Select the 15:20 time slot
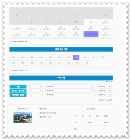Screen dimensions: 131x140 pyautogui.click(x=50, y=63)
